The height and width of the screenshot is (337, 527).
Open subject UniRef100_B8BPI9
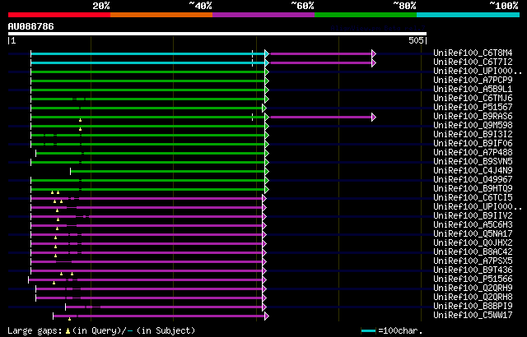pyautogui.click(x=473, y=307)
